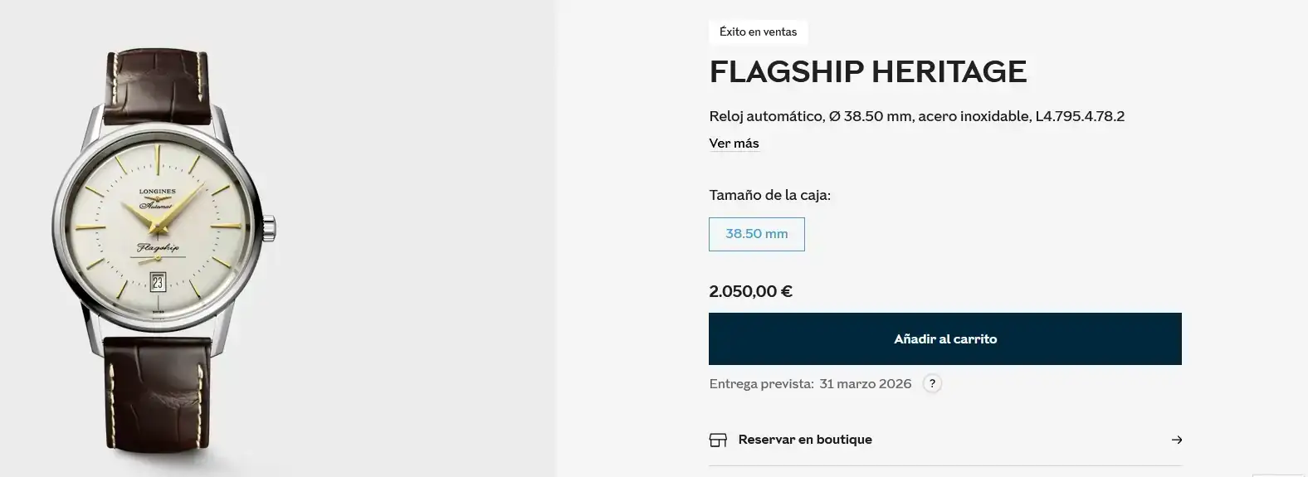
Task: Open the Reservar en boutique link
Action: 804,440
